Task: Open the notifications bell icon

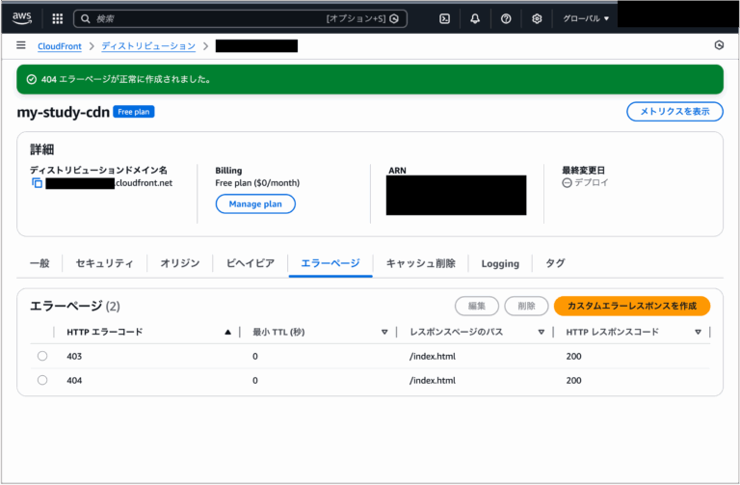Action: click(x=475, y=18)
